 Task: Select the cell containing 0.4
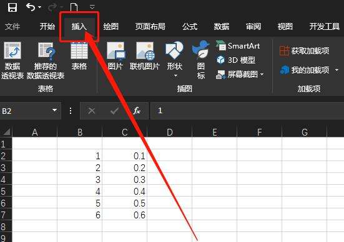[x=125, y=191]
